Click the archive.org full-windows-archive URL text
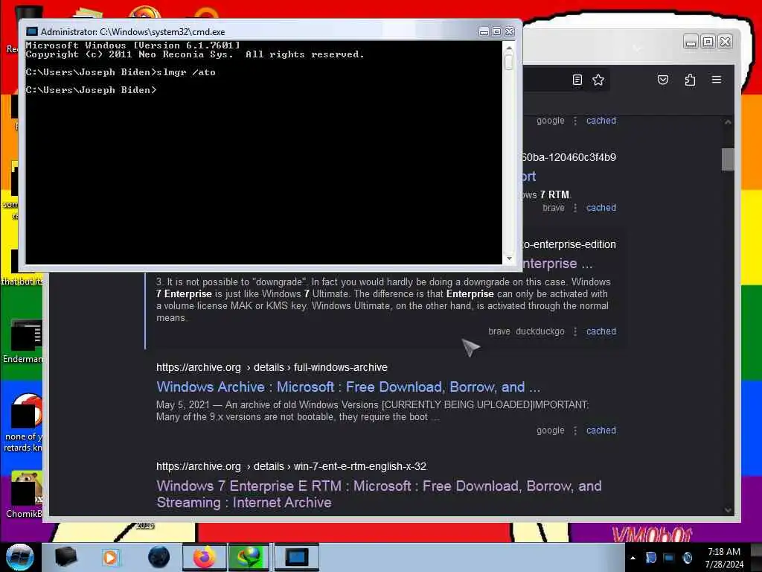 pos(272,367)
